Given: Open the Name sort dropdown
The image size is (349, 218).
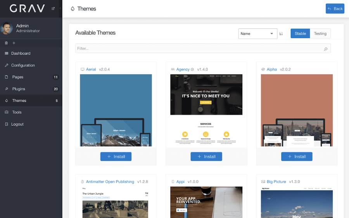Looking at the screenshot, I should (258, 34).
